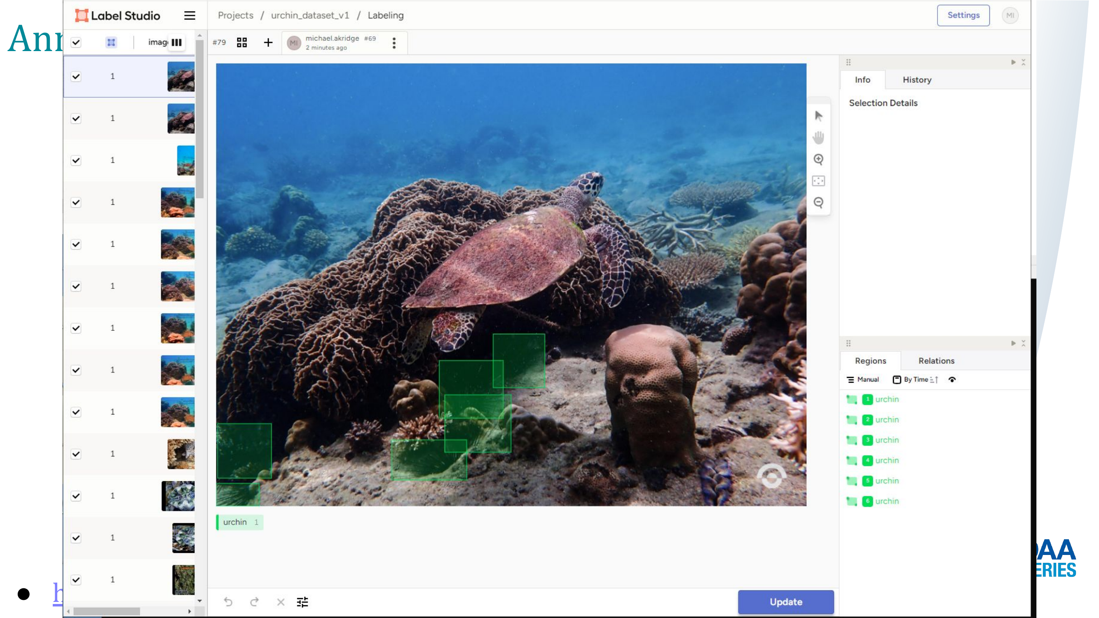
Task: Click the Update button
Action: [785, 602]
